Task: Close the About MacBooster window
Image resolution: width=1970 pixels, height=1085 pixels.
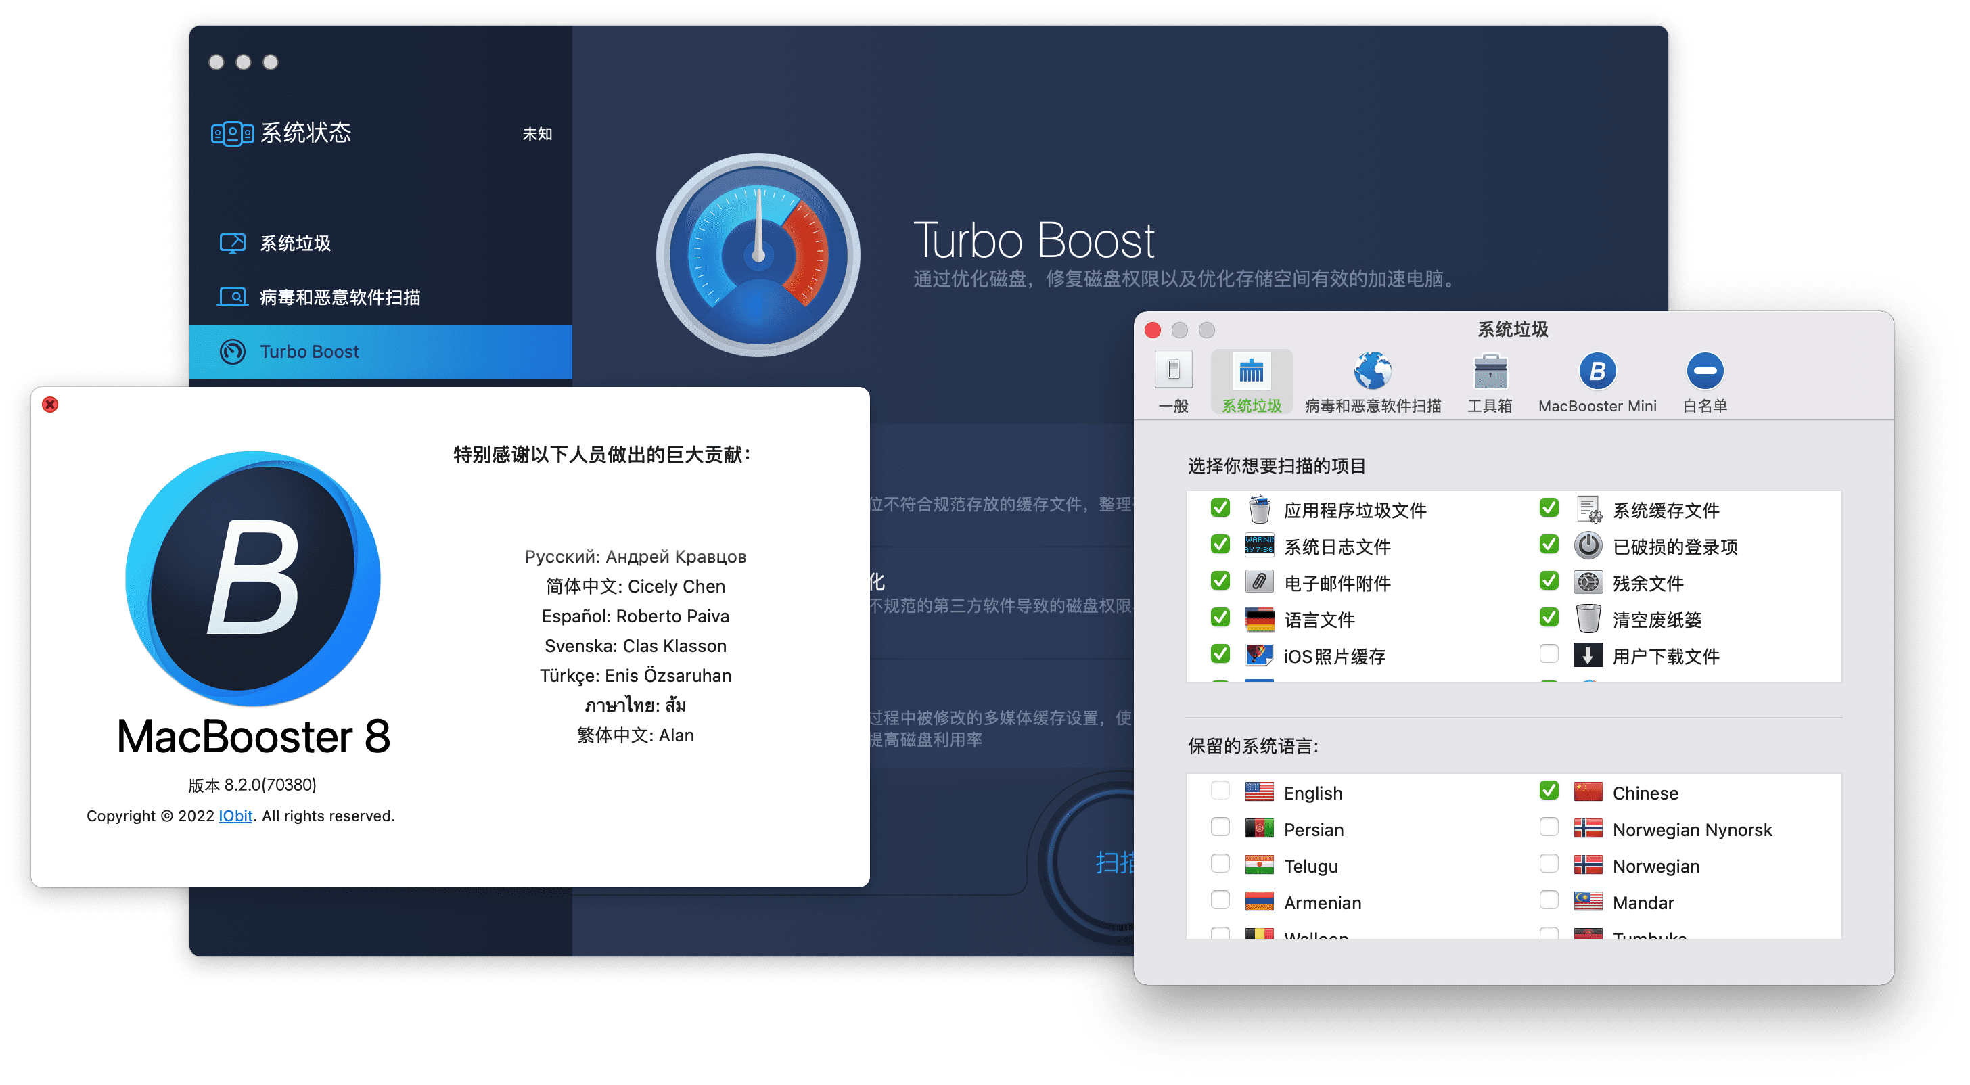Action: (x=51, y=405)
